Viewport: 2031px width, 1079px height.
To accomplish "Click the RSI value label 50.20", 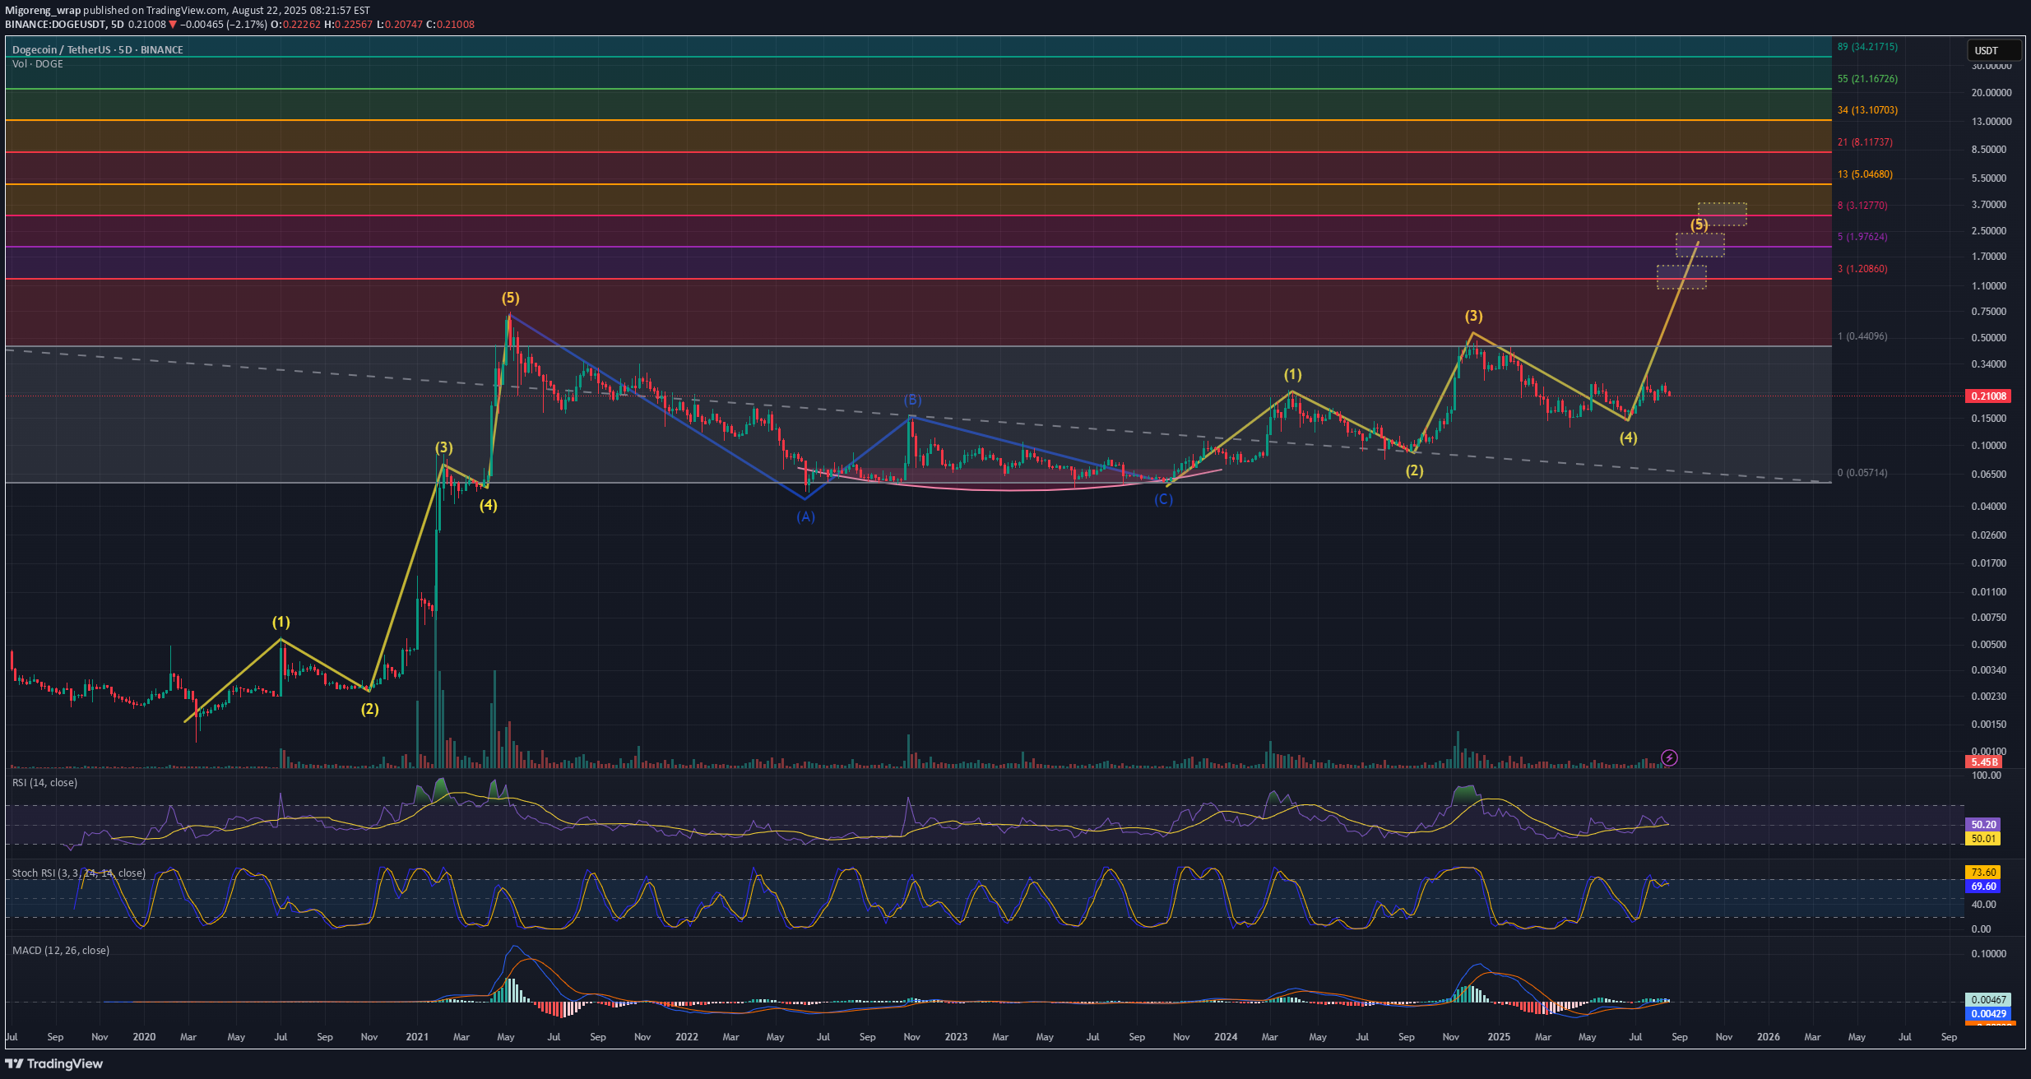I will 1983,824.
